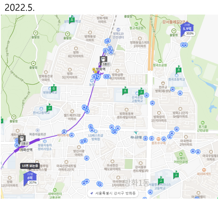The width and height of the screenshot is (218, 199).
Task: Click the 하나은행 bank icon
Action: [x=136, y=132]
